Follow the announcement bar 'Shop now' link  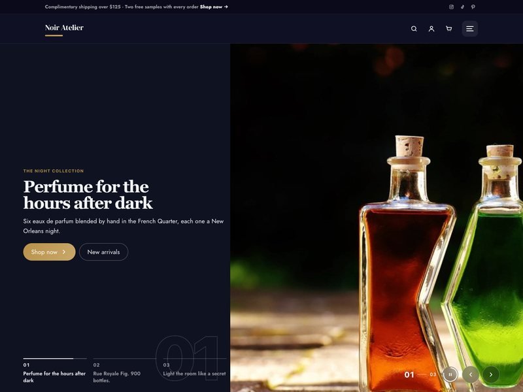tap(214, 7)
